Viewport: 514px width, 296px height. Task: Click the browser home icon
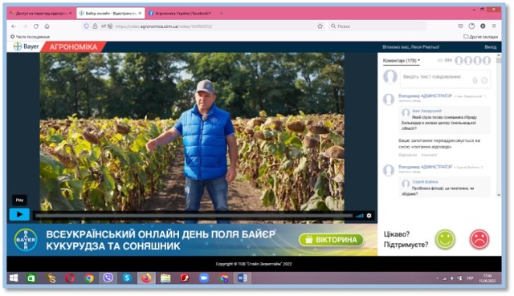click(x=47, y=26)
